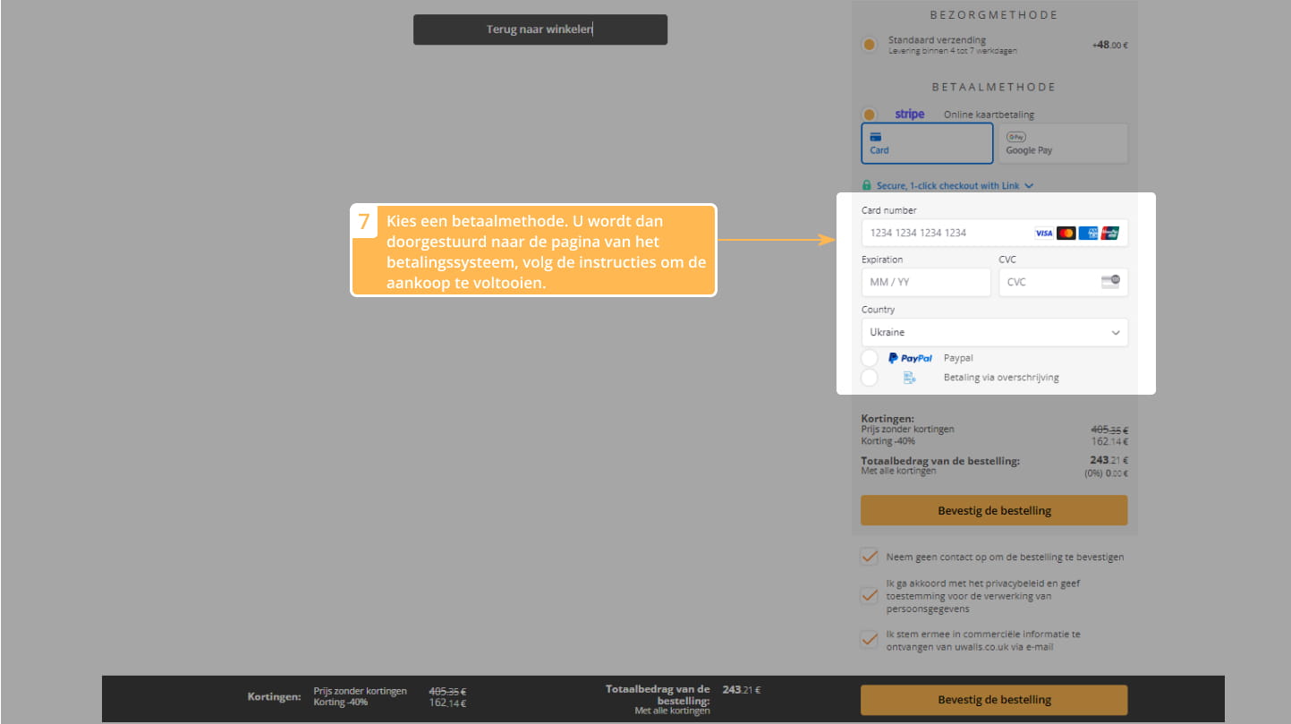This screenshot has height=724, width=1291.
Task: Click the CVC card hint icon
Action: [x=1109, y=282]
